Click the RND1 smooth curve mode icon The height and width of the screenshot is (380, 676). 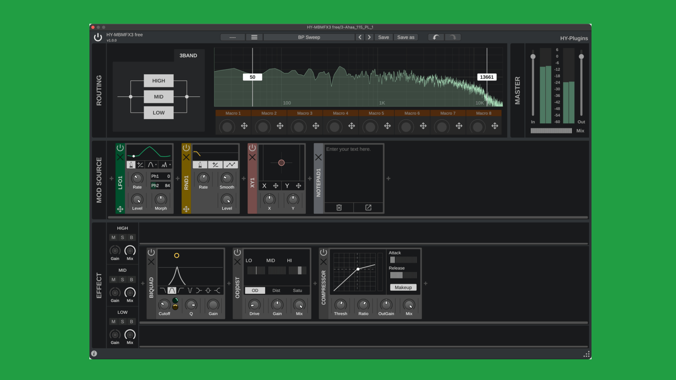click(231, 165)
